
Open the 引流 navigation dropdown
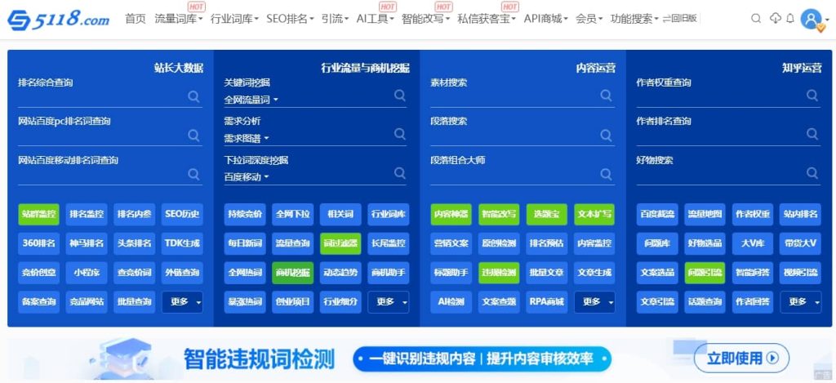(x=336, y=20)
